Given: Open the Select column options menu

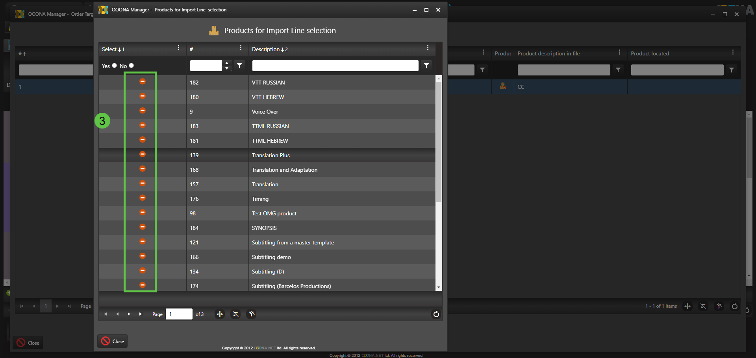Looking at the screenshot, I should pos(178,48).
